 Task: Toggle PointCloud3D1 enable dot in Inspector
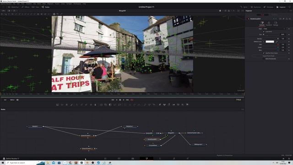tap(248, 19)
